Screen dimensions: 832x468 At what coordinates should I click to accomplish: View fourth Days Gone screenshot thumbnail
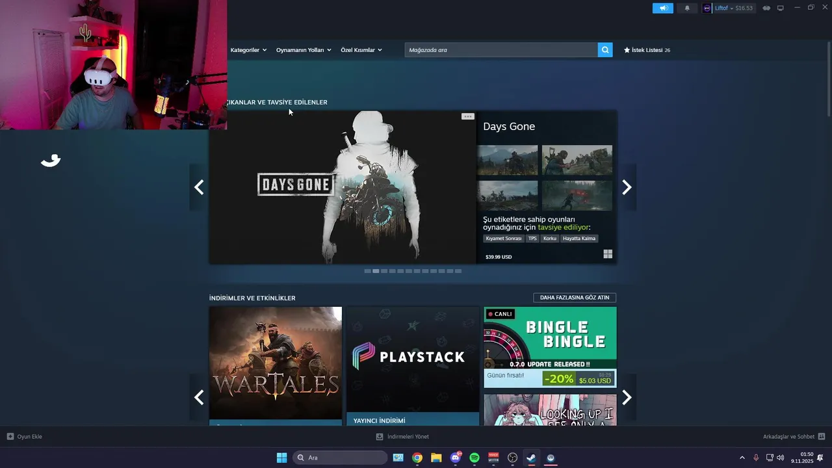point(577,195)
